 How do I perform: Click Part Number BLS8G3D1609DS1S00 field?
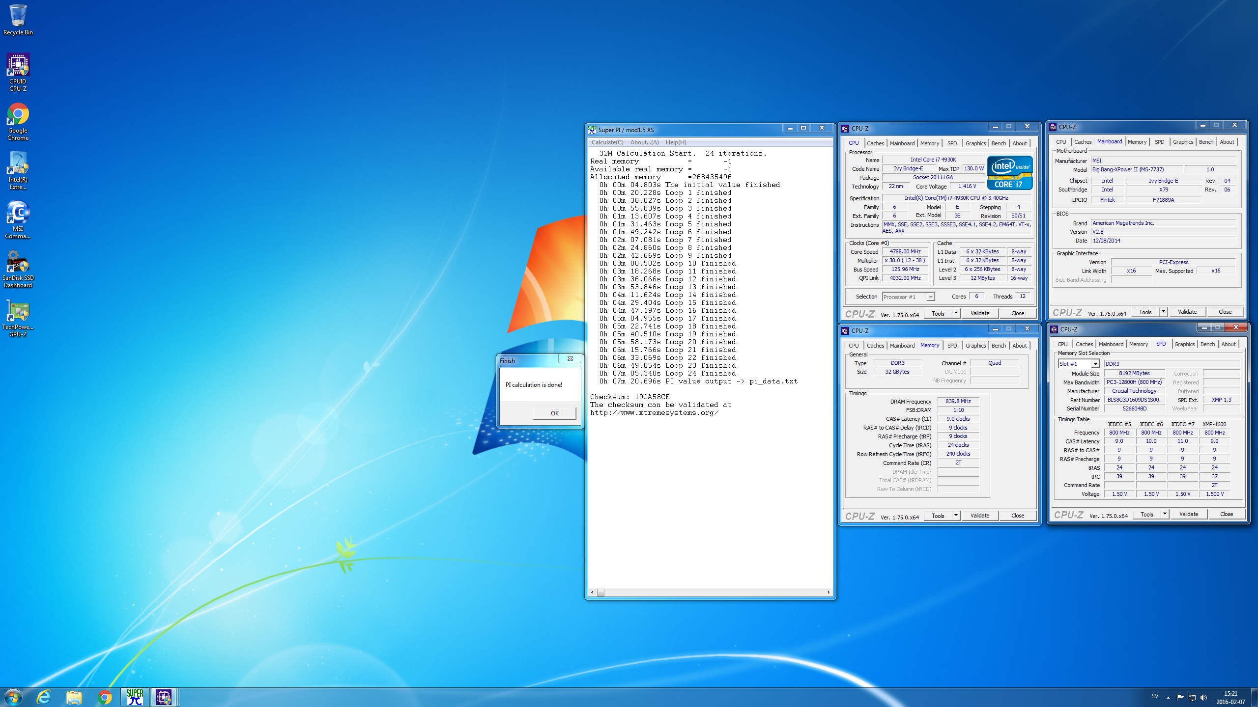pyautogui.click(x=1134, y=400)
